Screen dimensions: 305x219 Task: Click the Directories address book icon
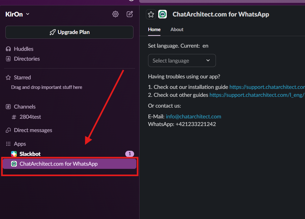(8, 59)
